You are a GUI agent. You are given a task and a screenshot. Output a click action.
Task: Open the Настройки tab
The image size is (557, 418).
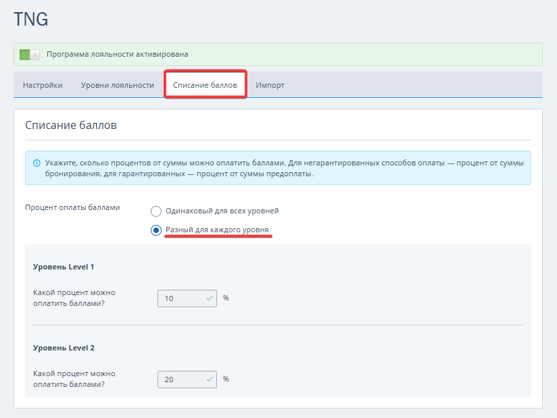(43, 85)
